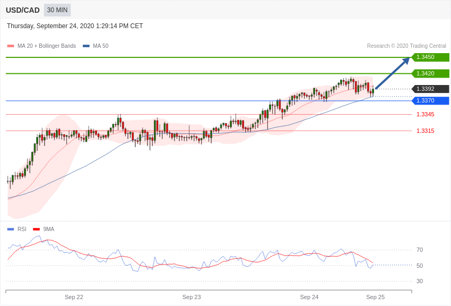Click the Thursday, September 24, 2020 timestamp
This screenshot has height=306, width=451.
[75, 26]
